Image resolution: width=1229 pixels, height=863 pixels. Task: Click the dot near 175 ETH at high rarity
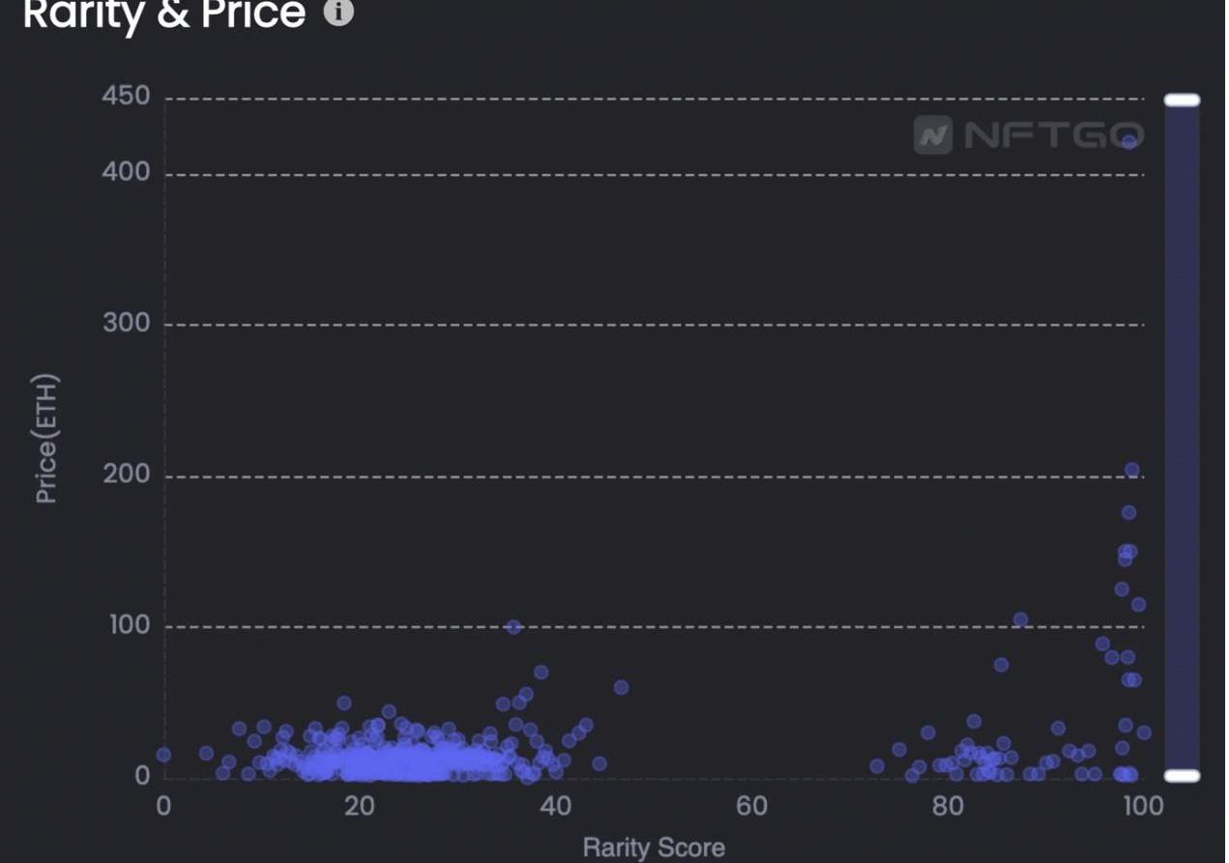point(1128,512)
